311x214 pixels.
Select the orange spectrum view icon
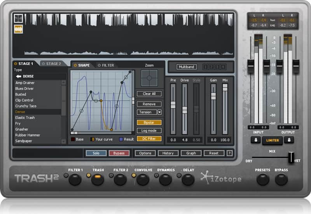[18, 29]
